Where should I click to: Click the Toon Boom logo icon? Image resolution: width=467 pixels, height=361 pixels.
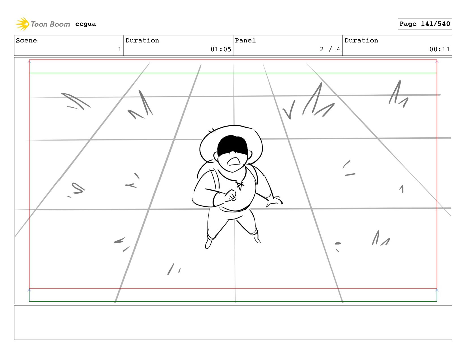coord(22,24)
